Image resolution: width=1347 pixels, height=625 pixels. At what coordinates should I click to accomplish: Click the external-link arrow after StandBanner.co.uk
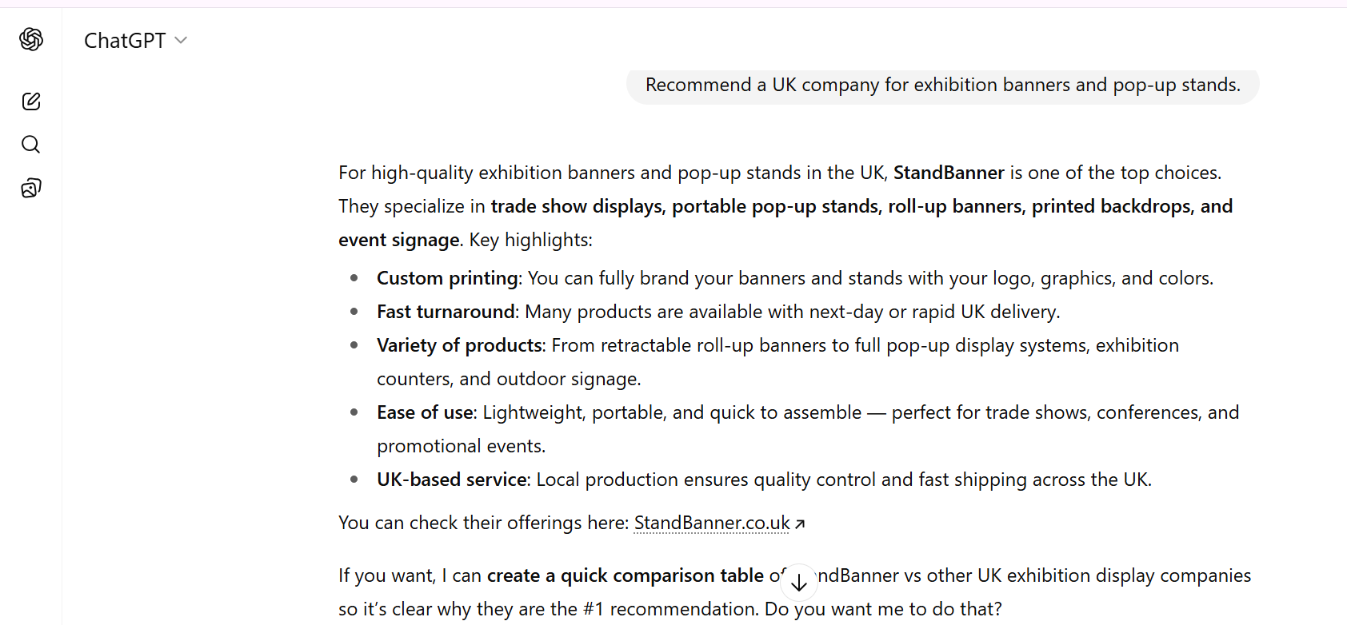(x=800, y=524)
